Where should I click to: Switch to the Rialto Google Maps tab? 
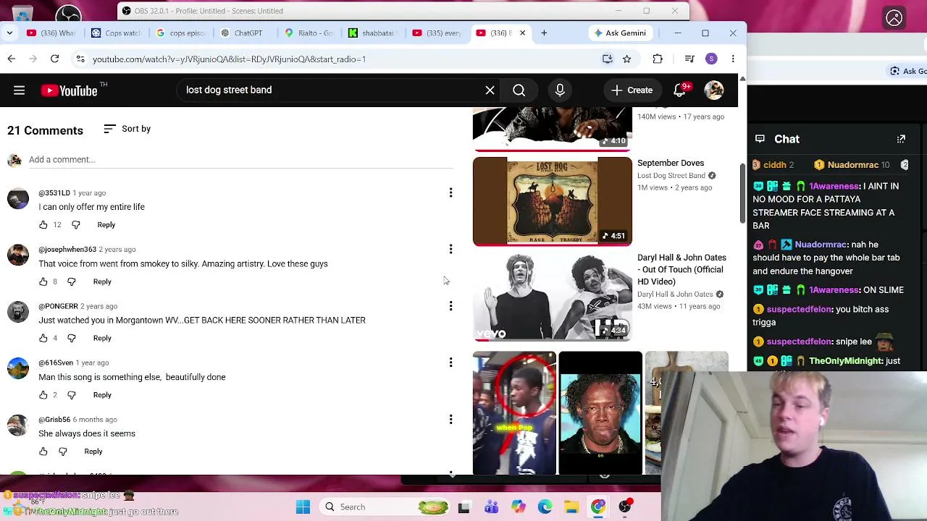(310, 33)
